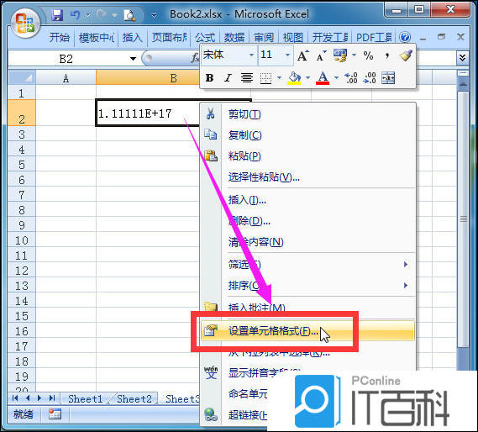
Task: Save the workbook with the floppy icon
Action: point(57,14)
